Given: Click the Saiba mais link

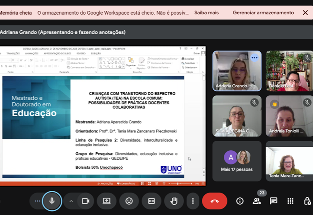Looking at the screenshot, I should tap(207, 13).
